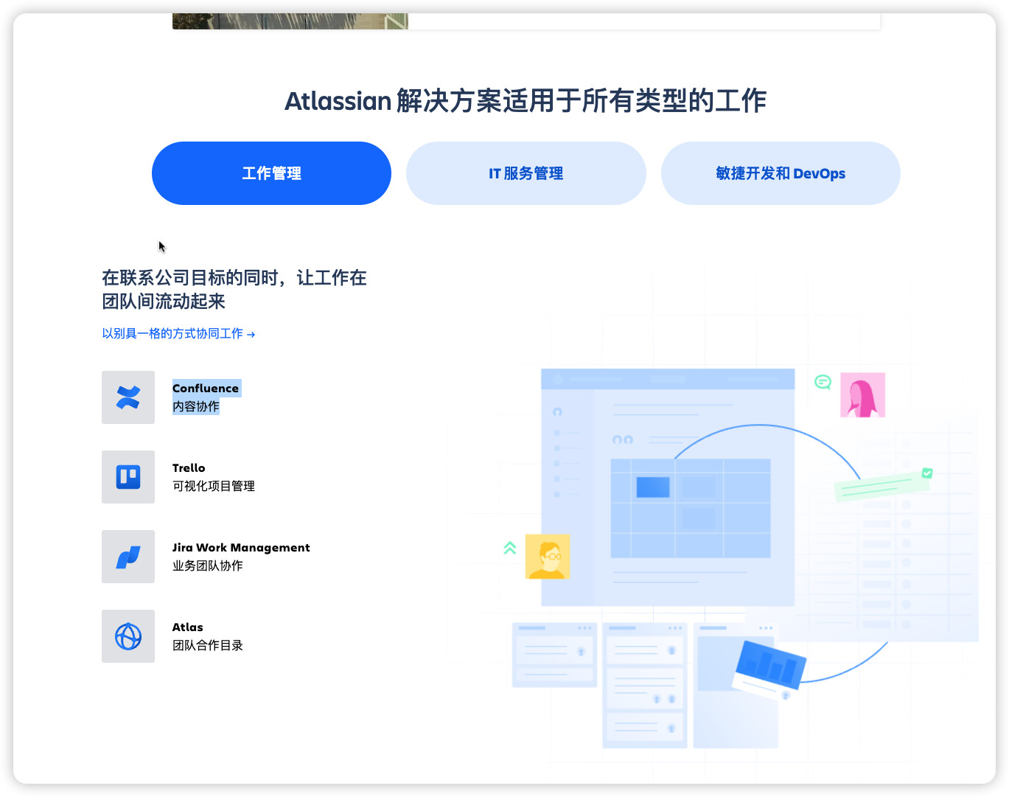This screenshot has width=1009, height=797.
Task: Click the 在联系公司目标的同时 subheading
Action: [x=234, y=289]
